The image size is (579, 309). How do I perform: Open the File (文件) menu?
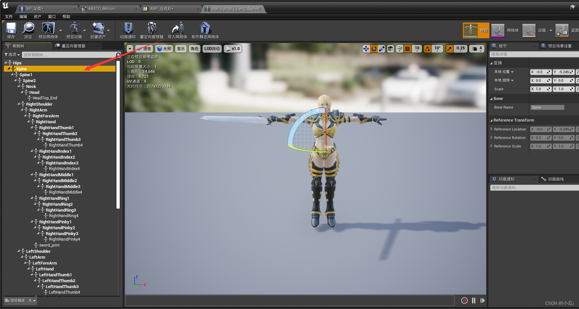9,17
